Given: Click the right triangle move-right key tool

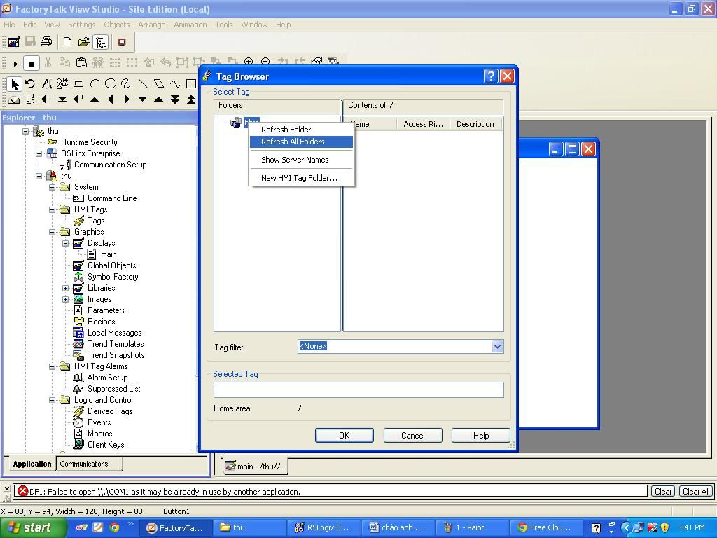Looking at the screenshot, I should (x=127, y=99).
